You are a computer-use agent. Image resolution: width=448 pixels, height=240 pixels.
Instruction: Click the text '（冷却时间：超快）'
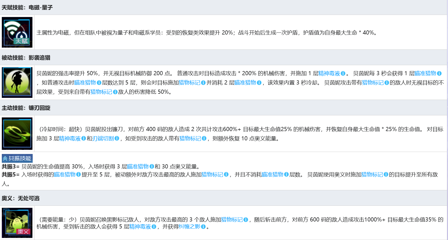point(61,129)
